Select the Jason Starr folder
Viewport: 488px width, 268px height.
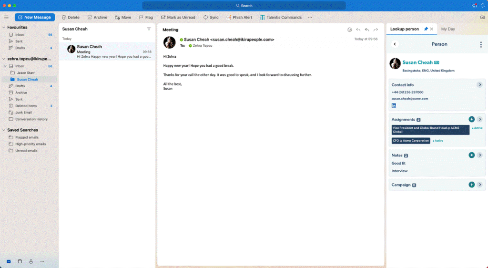pyautogui.click(x=25, y=73)
